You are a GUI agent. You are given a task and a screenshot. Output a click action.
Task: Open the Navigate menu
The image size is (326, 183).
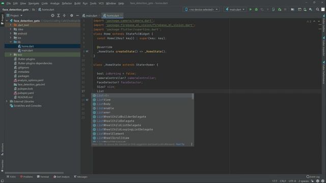coord(34,4)
